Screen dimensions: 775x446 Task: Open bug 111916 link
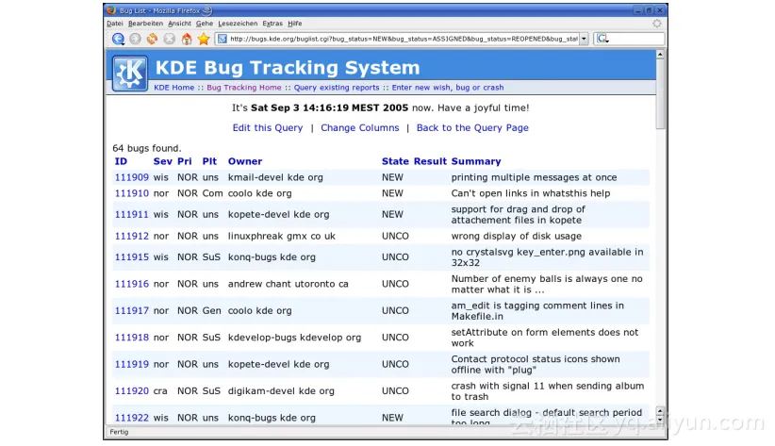click(x=131, y=284)
